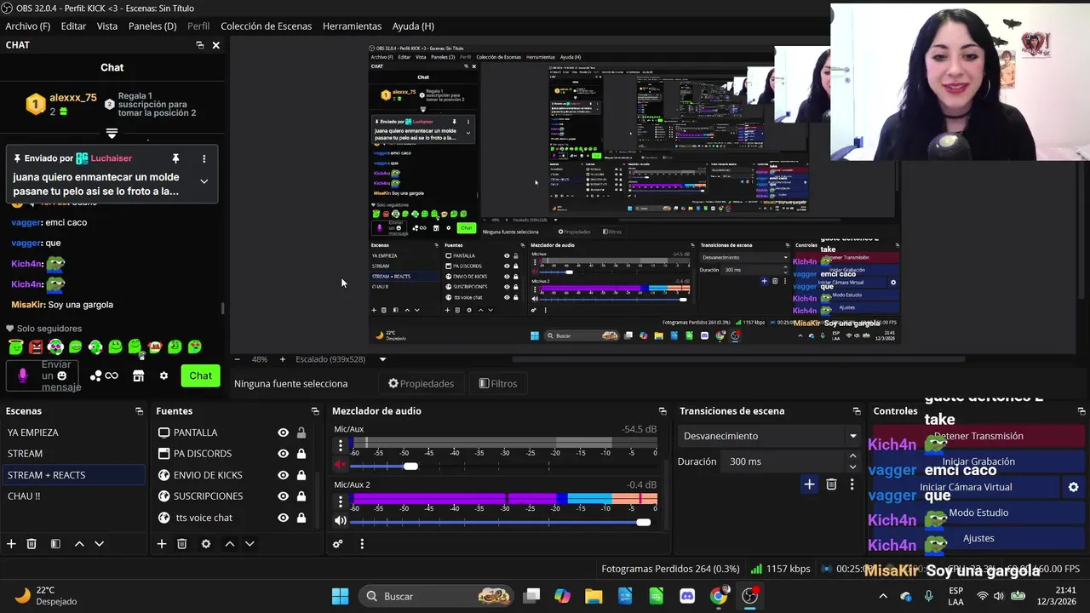Zoom out the preview with minus
This screenshot has height=613, width=1090.
coord(238,359)
